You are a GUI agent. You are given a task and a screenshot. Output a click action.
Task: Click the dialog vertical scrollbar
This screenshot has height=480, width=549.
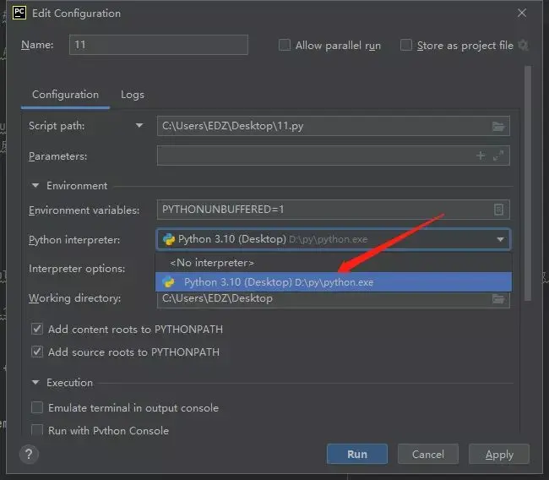coord(528,183)
